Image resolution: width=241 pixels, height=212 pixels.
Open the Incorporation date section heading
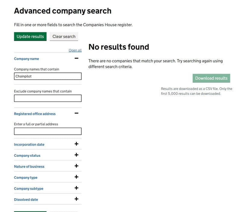coord(29,145)
